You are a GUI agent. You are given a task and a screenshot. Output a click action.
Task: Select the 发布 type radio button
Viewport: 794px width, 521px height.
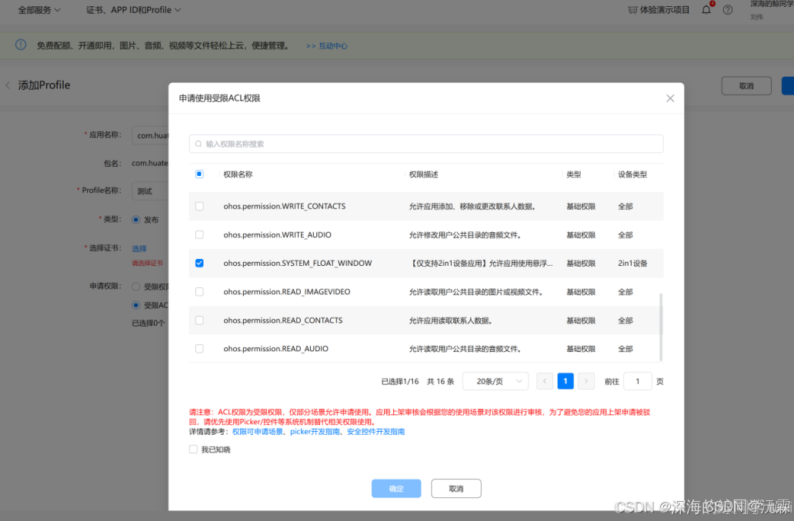point(135,220)
